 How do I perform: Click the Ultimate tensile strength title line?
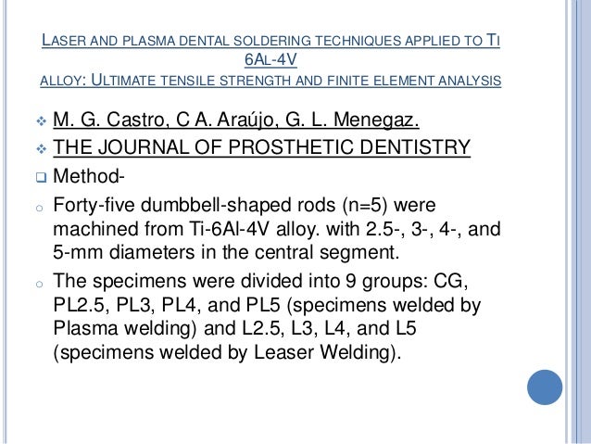click(x=270, y=81)
